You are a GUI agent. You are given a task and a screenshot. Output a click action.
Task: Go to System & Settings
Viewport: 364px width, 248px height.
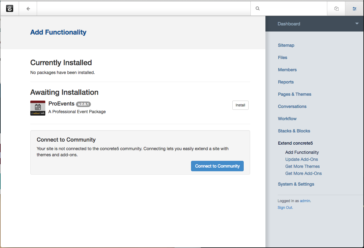[296, 184]
